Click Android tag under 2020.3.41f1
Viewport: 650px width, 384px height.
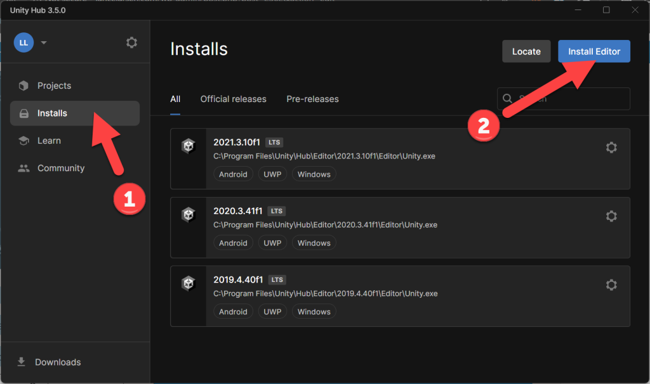[233, 243]
